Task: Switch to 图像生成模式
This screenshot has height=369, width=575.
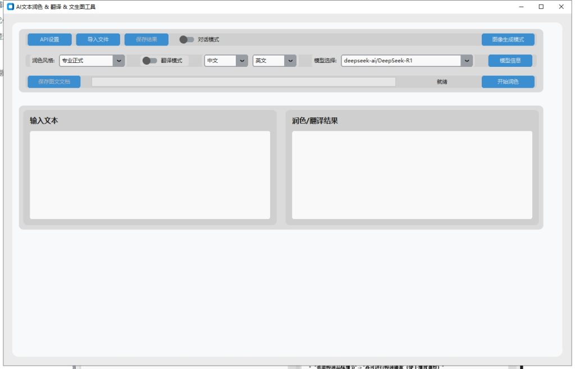Action: point(508,40)
